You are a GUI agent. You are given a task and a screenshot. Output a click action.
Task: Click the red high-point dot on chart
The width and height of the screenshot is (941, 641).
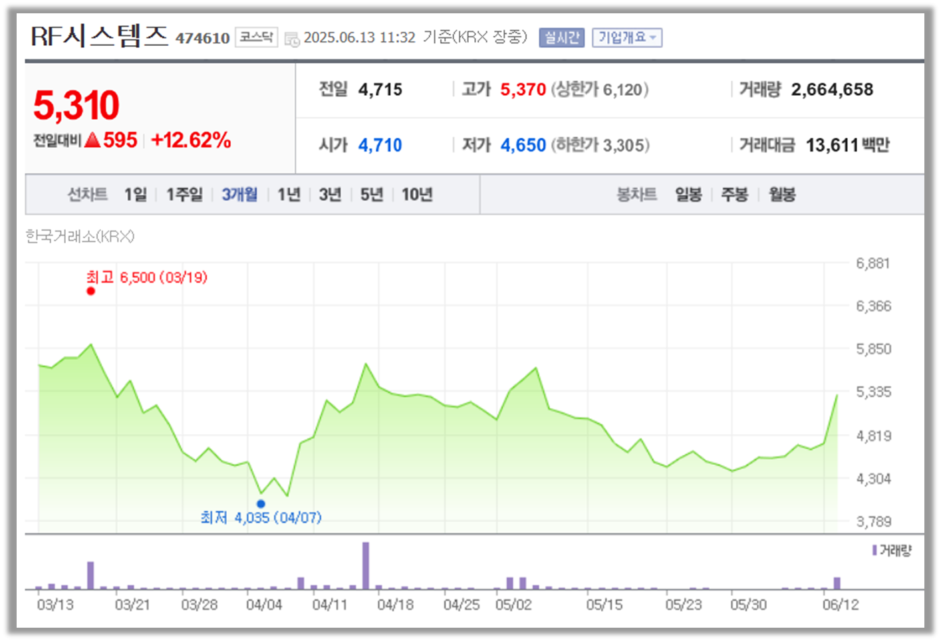[91, 291]
